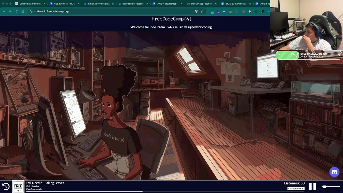Open the white diamond extension icon

pos(250,12)
